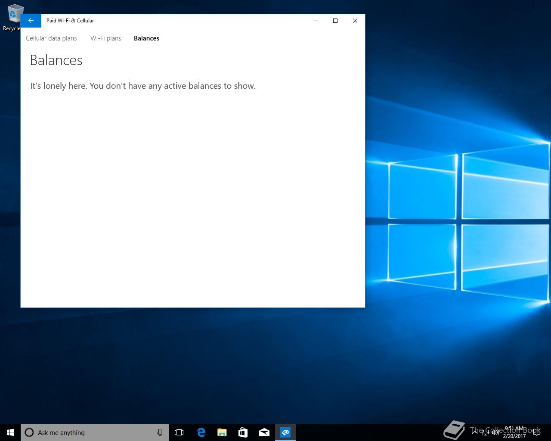Open the volume speaker tray icon

[495, 432]
